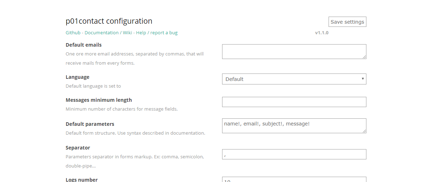Expand the Language dropdown
The image size is (429, 182).
[x=294, y=79]
